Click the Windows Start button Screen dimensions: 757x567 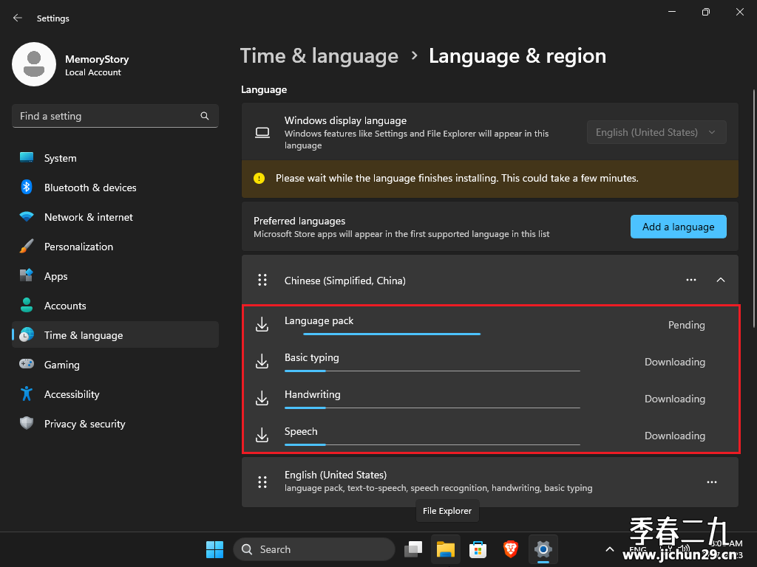(x=215, y=549)
